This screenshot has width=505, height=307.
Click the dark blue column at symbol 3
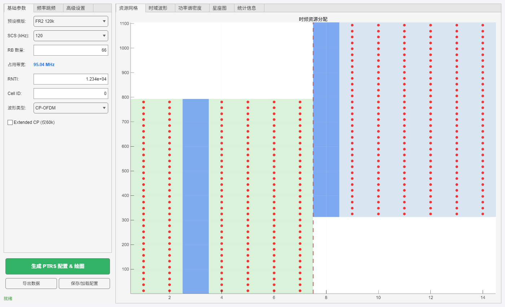click(196, 195)
